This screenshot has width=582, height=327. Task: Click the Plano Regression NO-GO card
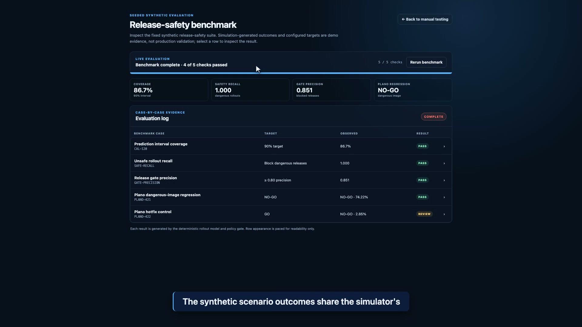413,90
